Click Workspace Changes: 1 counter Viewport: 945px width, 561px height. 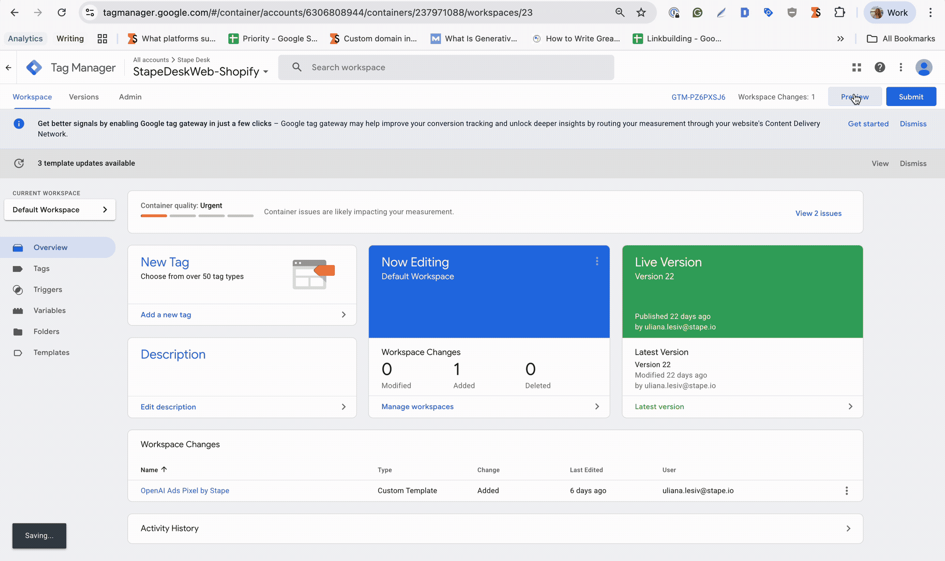coord(776,97)
